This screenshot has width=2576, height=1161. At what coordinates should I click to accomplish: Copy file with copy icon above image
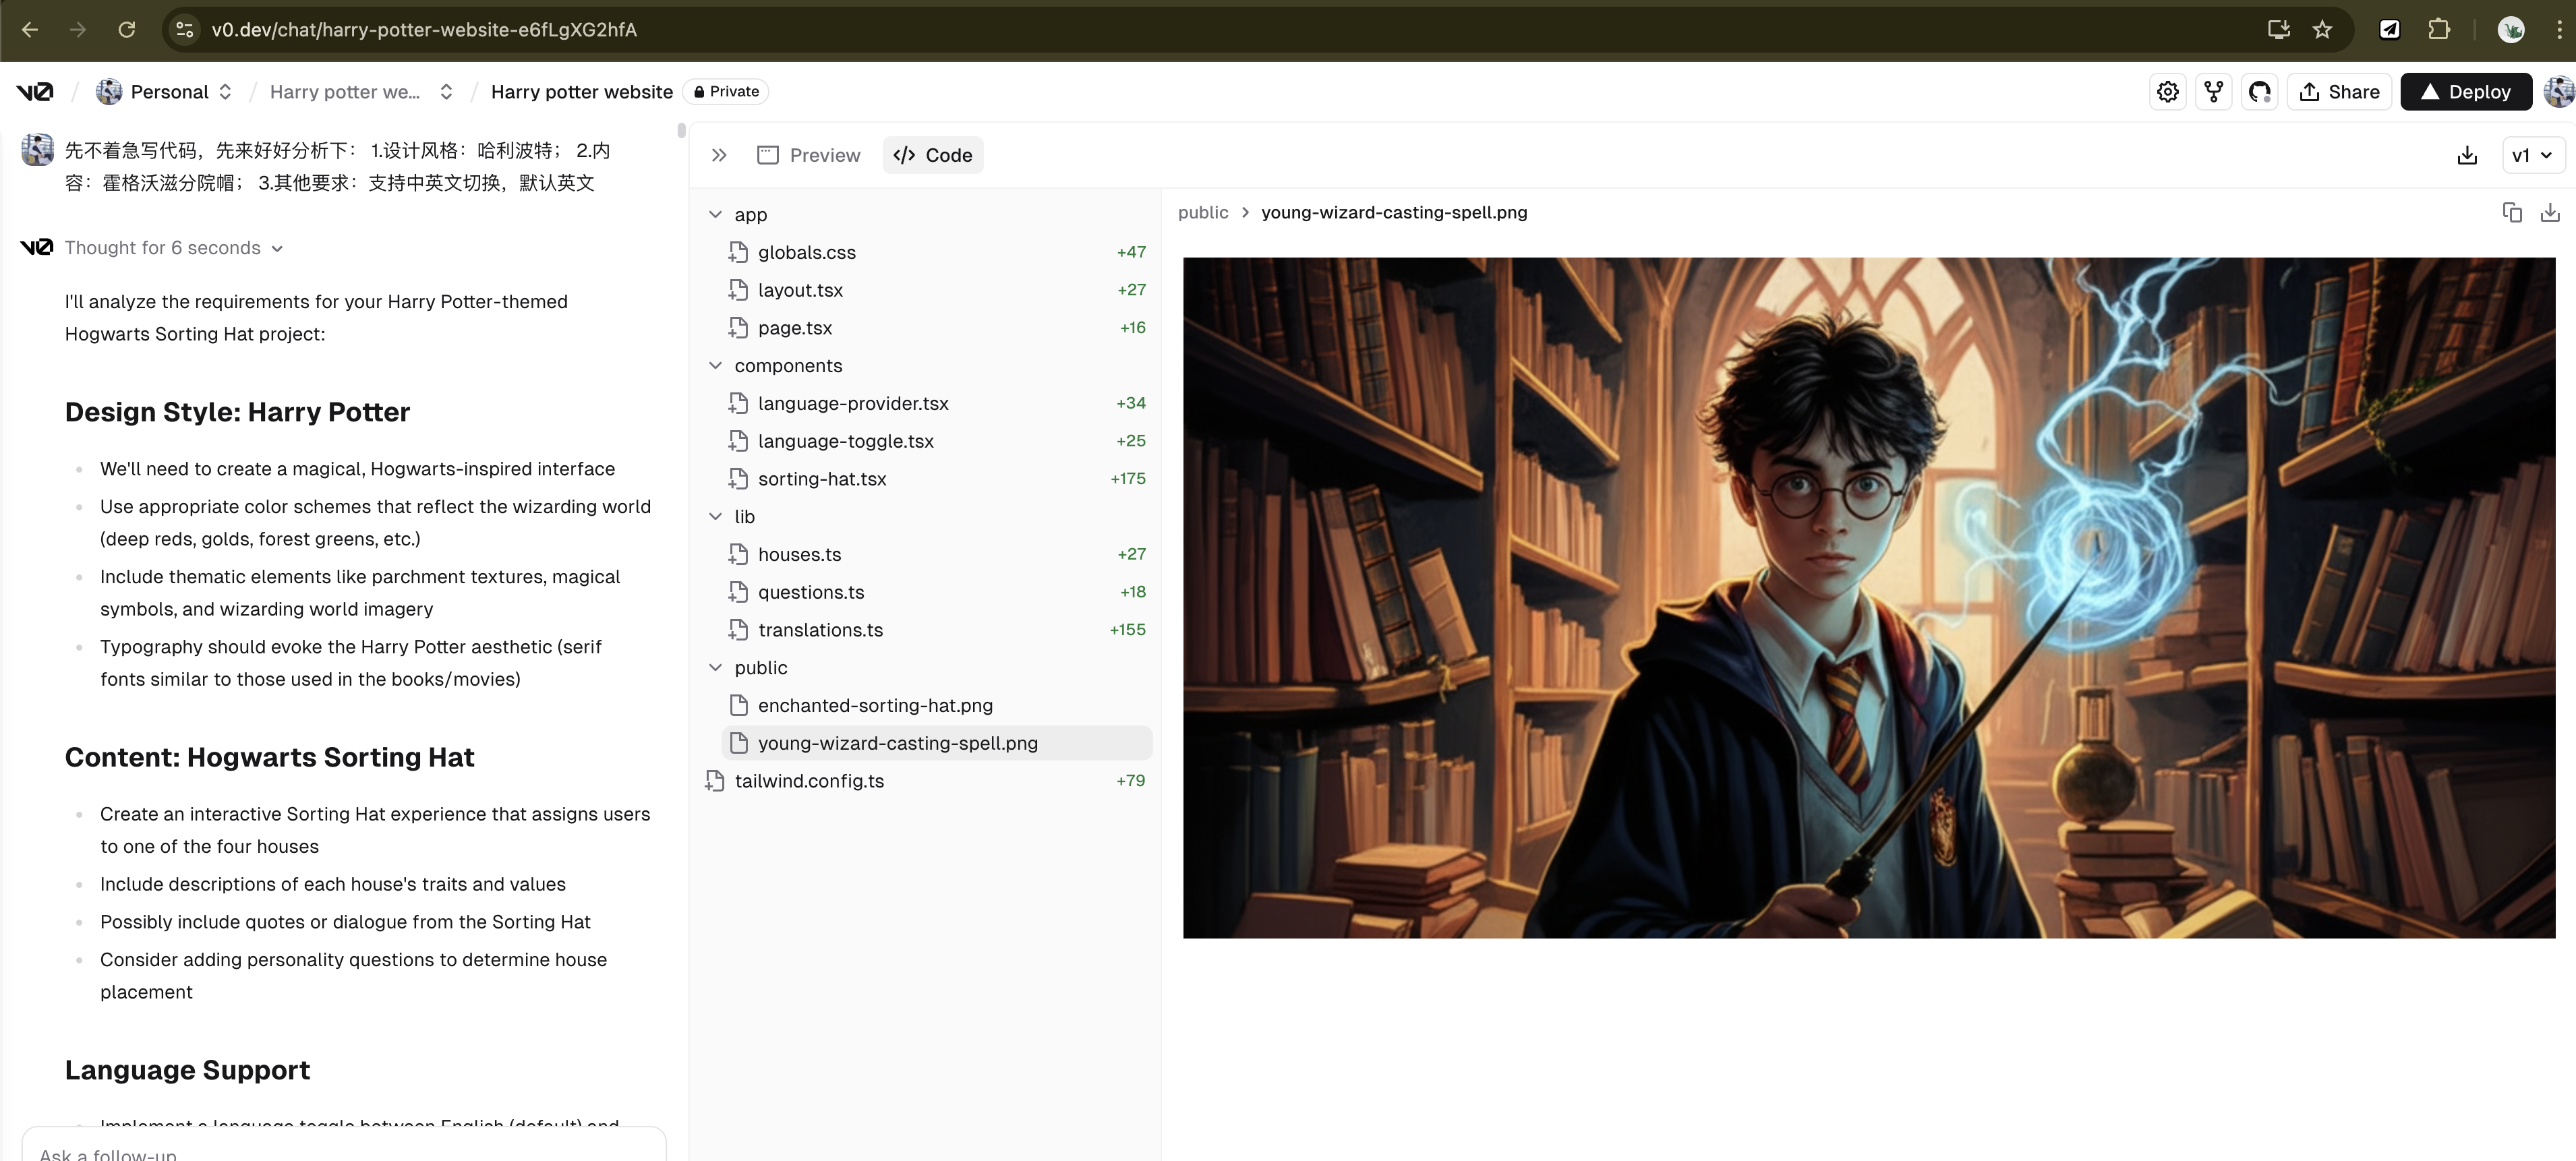click(2512, 212)
